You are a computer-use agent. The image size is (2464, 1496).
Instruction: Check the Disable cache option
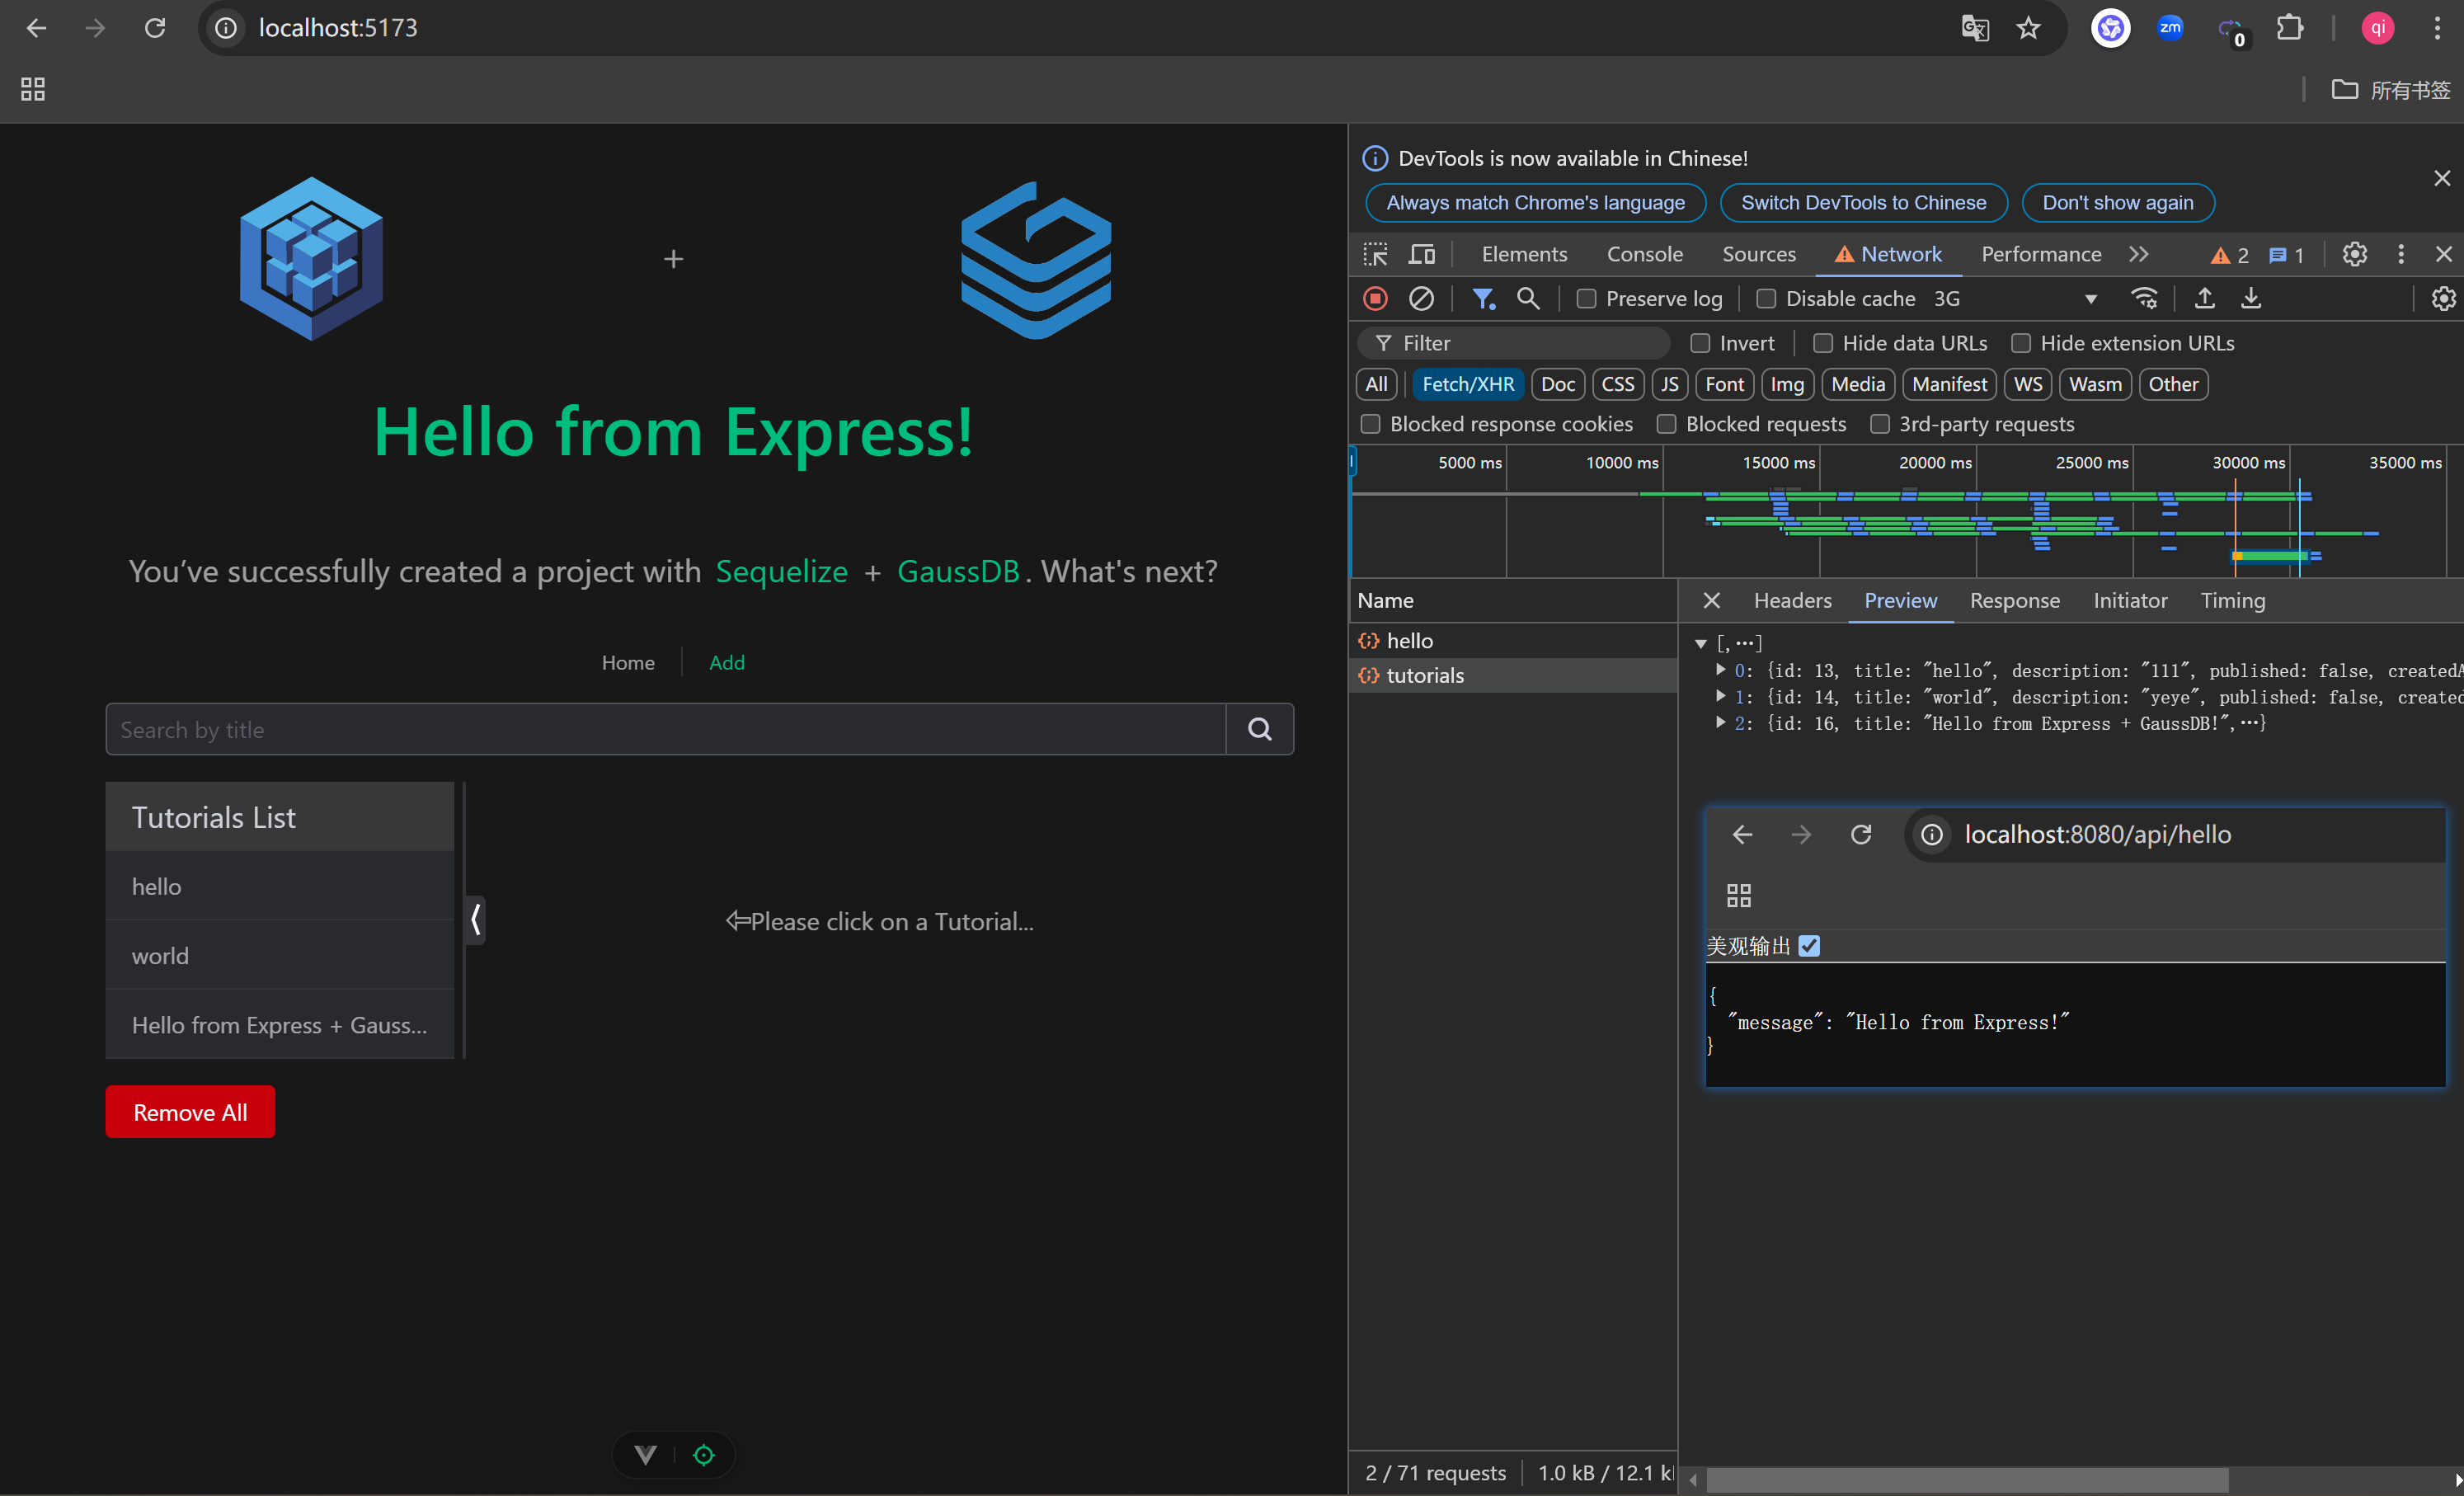[1766, 299]
